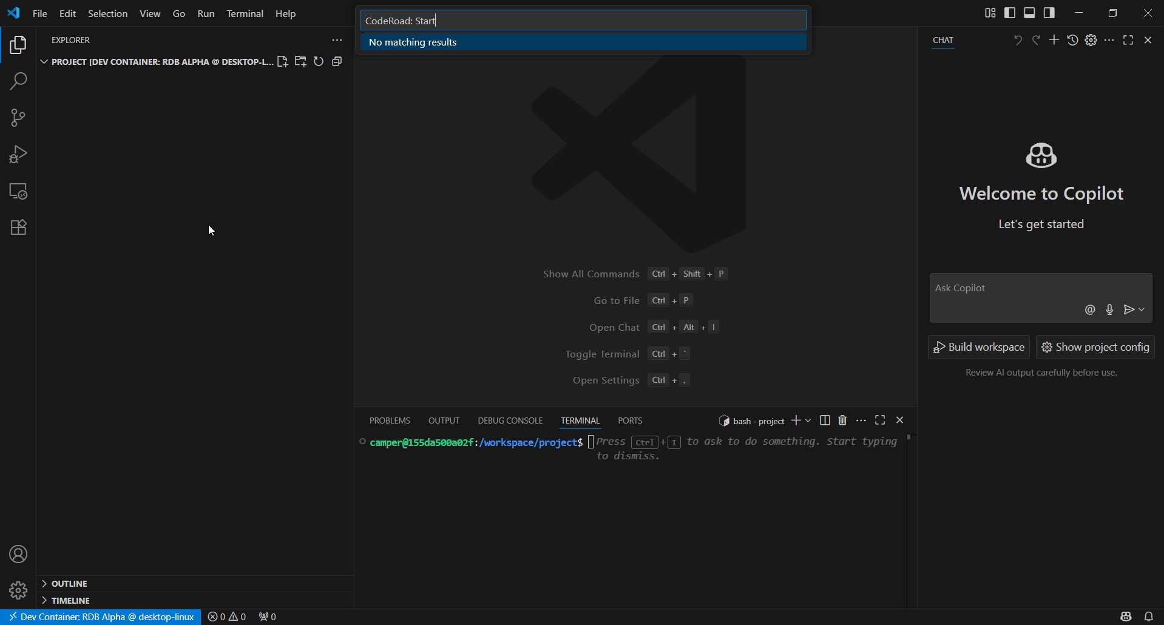Open errors and warnings status item
This screenshot has height=625, width=1164.
[x=227, y=617]
